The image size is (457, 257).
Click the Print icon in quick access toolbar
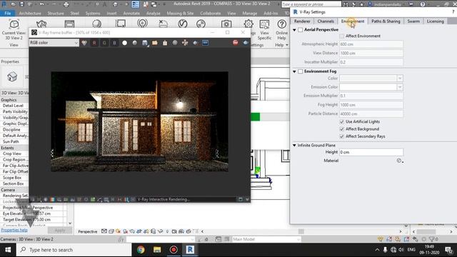pos(66,4)
